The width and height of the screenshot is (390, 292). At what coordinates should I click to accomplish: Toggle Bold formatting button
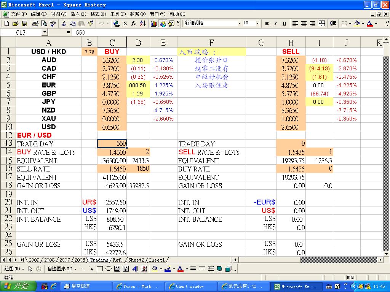[x=267, y=24]
